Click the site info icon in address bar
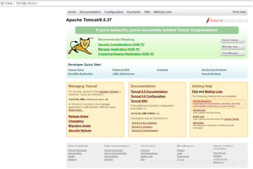253x169 pixels. point(2,3)
